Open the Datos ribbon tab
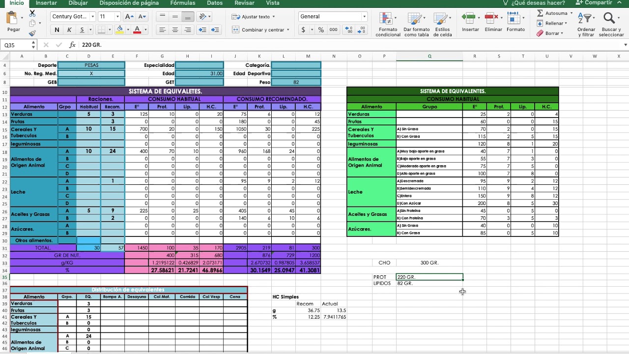The width and height of the screenshot is (629, 354). (x=215, y=3)
